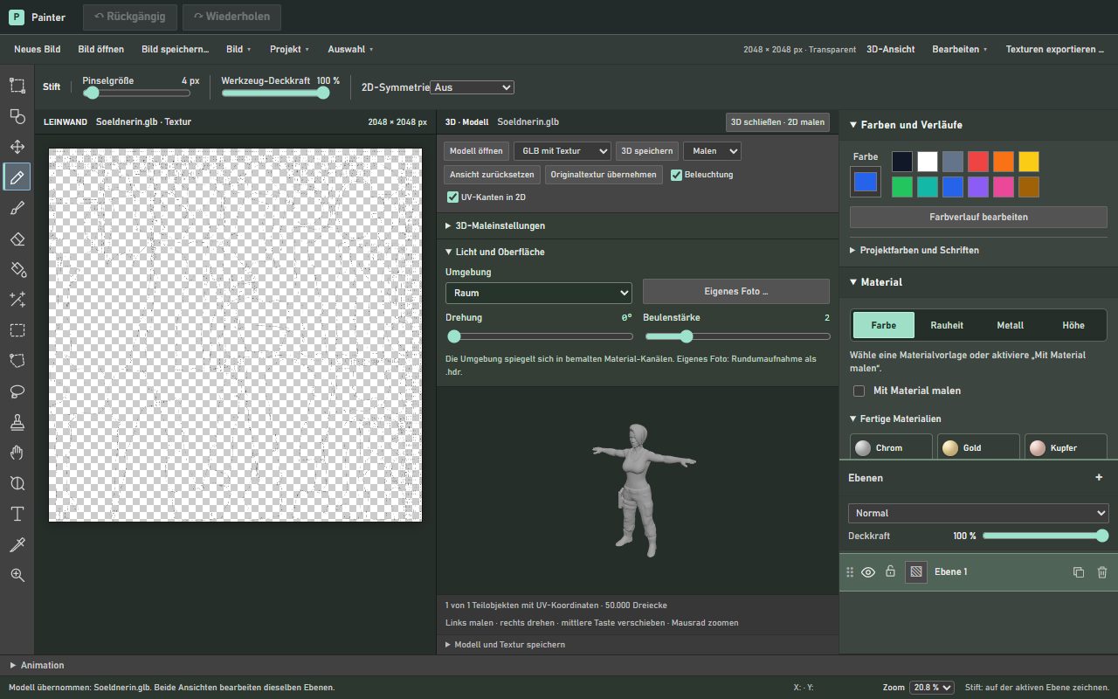The image size is (1118, 699).
Task: Enable Mit Material malen checkbox
Action: pyautogui.click(x=859, y=391)
